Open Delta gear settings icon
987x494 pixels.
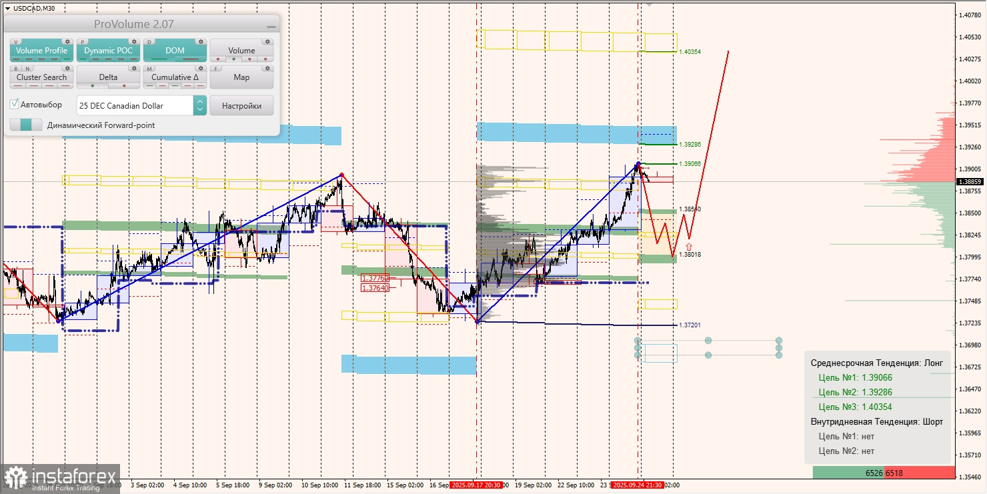134,68
